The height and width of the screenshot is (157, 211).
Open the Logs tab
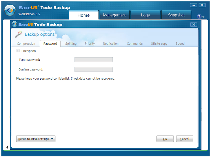[145, 15]
